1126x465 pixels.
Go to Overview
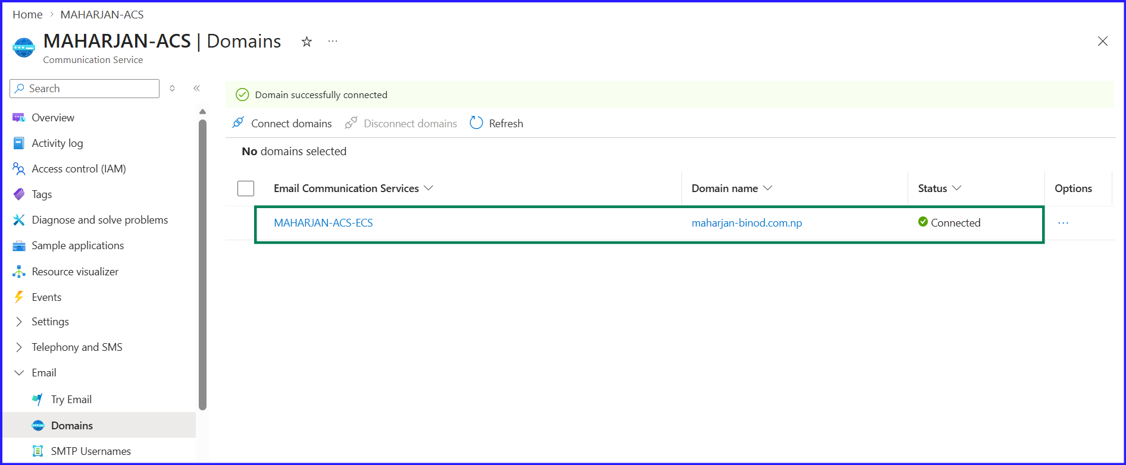[x=53, y=118]
